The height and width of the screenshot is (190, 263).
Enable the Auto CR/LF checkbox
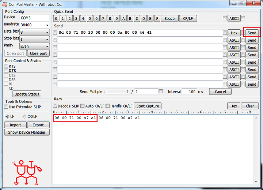pos(82,106)
